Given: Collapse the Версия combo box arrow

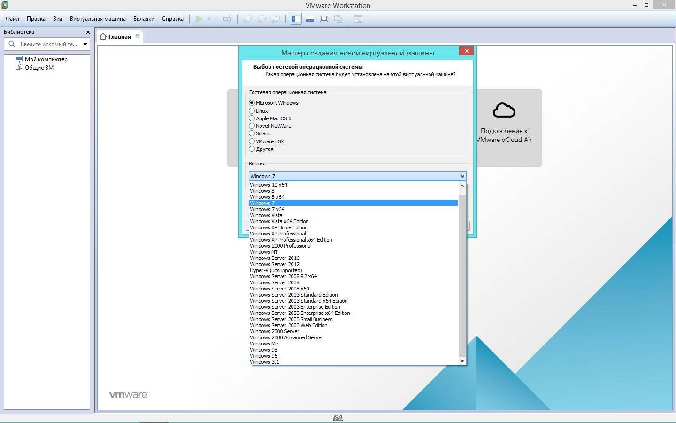Looking at the screenshot, I should 462,176.
